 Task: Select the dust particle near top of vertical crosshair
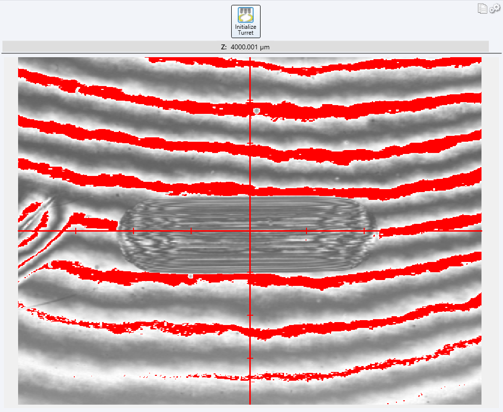[x=256, y=111]
